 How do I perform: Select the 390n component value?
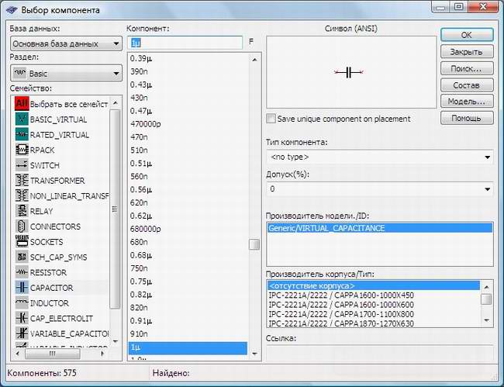click(139, 71)
